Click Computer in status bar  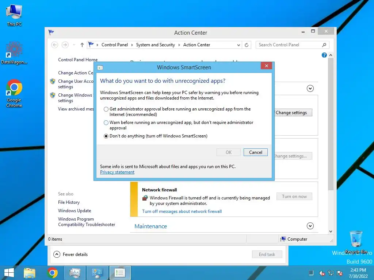pos(294,239)
